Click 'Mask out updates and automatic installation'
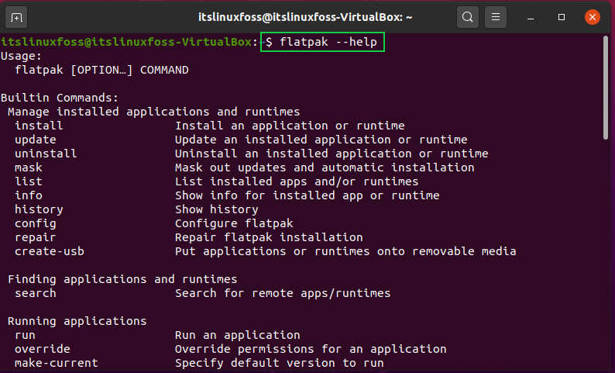Image resolution: width=615 pixels, height=373 pixels. click(x=325, y=168)
